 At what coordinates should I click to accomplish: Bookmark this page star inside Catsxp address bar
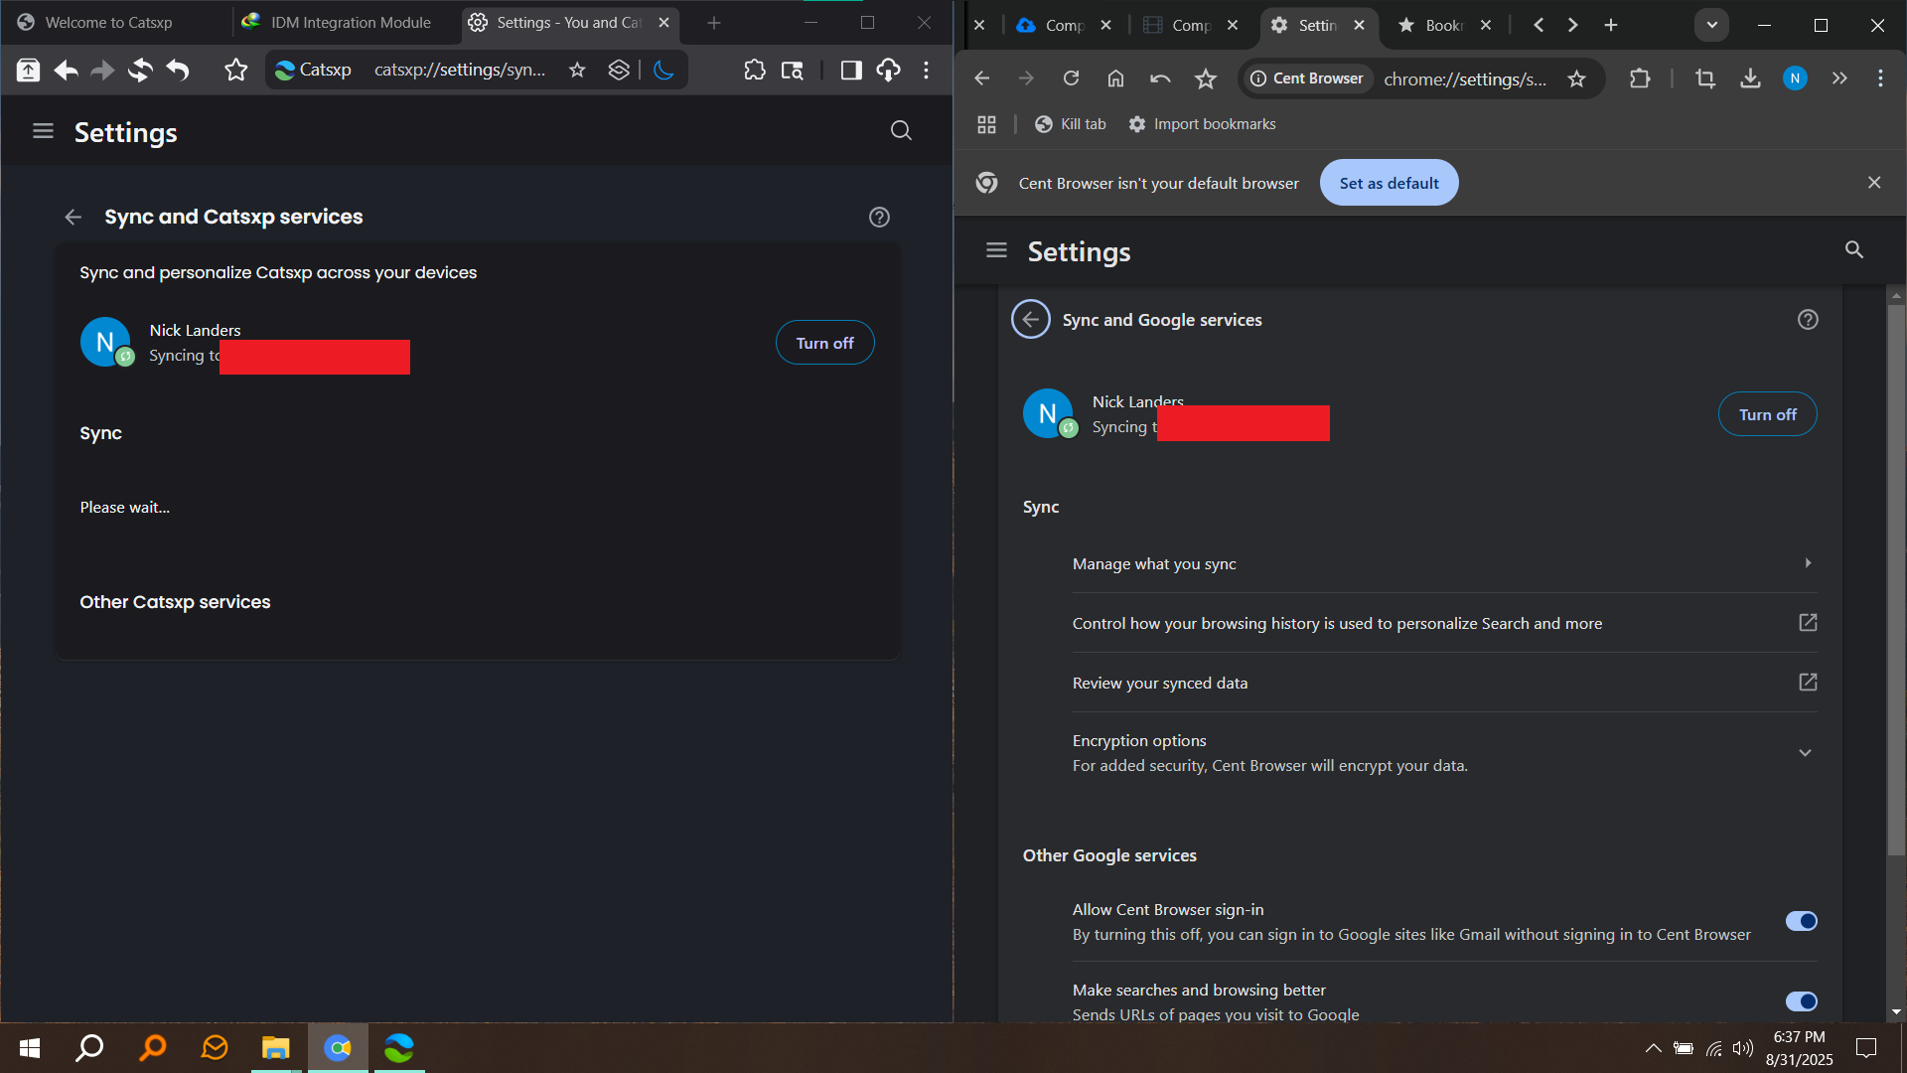[x=577, y=70]
